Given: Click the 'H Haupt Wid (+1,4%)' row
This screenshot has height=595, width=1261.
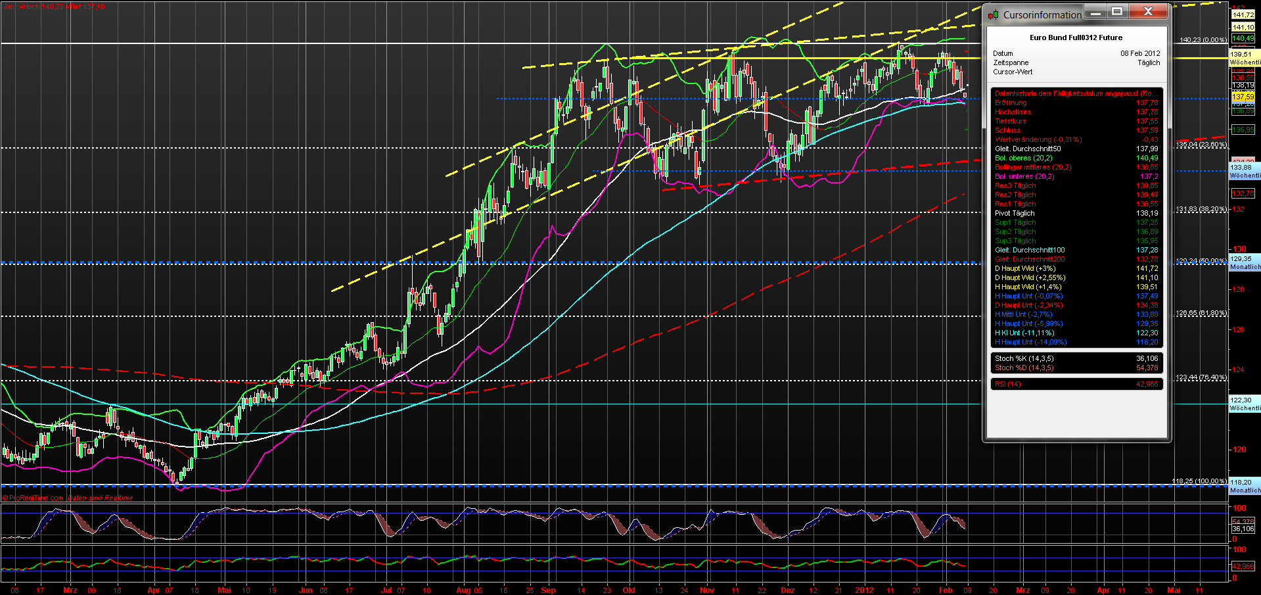Looking at the screenshot, I should [x=1076, y=287].
